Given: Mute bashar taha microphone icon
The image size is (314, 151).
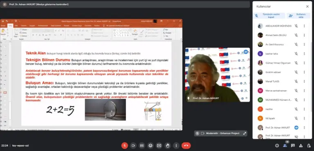Looking at the screenshot, I should point(296,53).
